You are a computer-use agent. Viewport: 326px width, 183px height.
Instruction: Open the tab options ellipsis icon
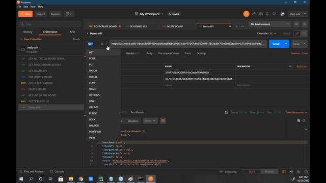(x=242, y=26)
